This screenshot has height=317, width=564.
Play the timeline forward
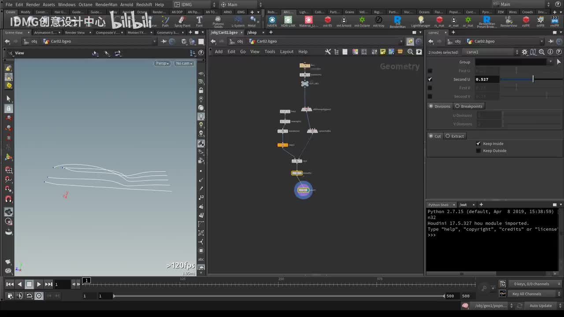(x=39, y=284)
